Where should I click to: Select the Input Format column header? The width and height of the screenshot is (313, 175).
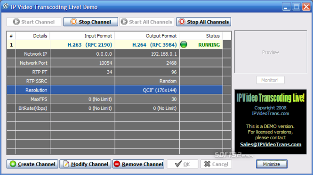pos(82,36)
